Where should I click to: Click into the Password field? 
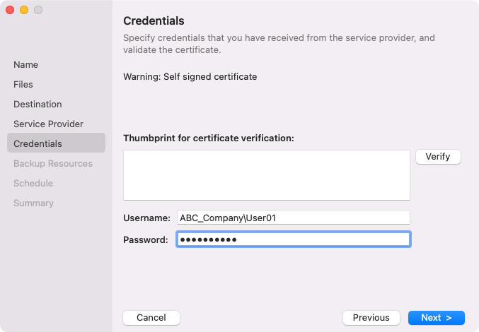pyautogui.click(x=293, y=240)
